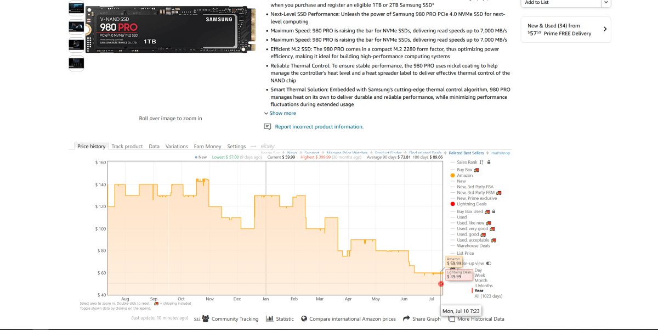658x330 pixels.
Task: Toggle Lightning Deals series in the legend
Action: [468, 204]
